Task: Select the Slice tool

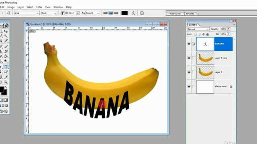Action: [x=6, y=41]
